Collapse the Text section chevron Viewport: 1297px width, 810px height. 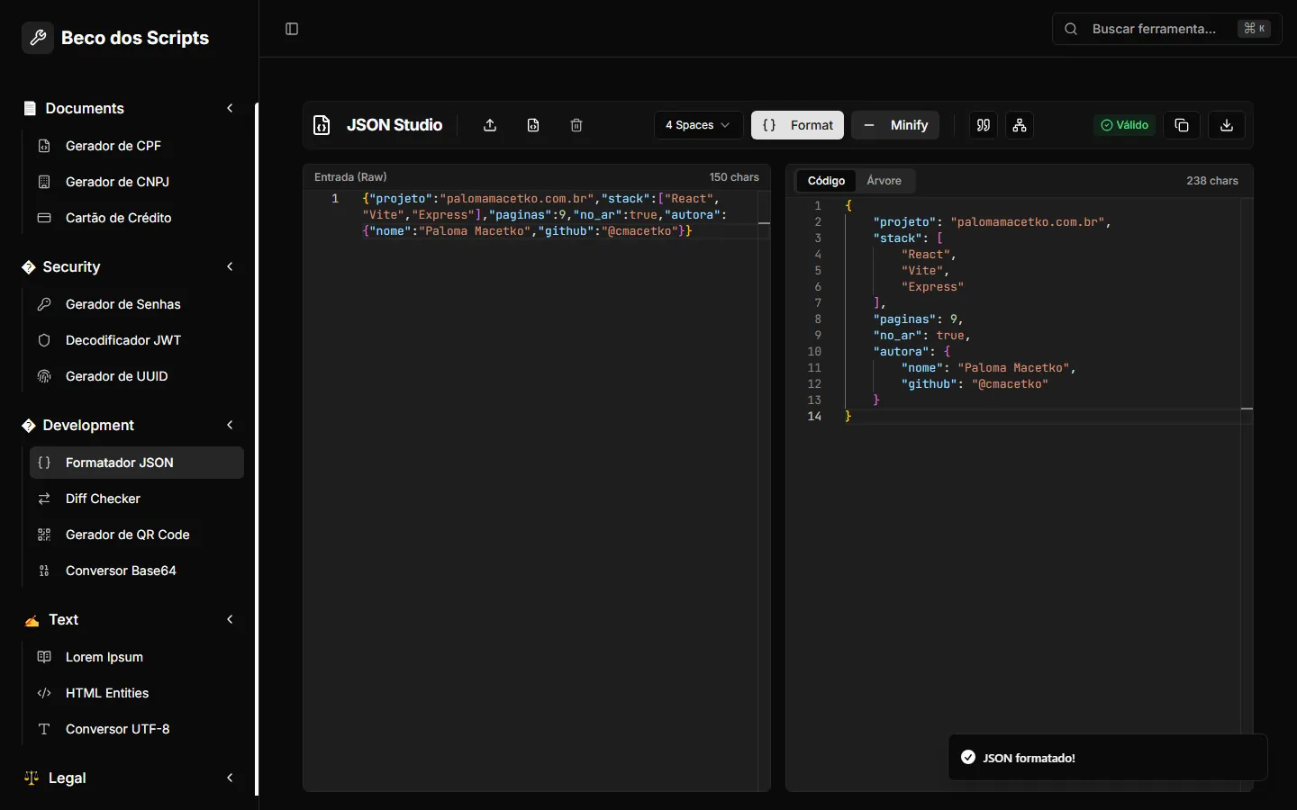(x=230, y=619)
